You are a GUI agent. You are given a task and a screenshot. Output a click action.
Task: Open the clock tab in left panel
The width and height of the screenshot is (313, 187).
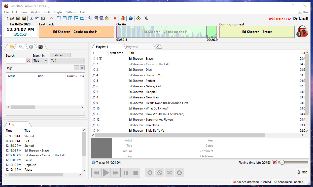point(31,47)
